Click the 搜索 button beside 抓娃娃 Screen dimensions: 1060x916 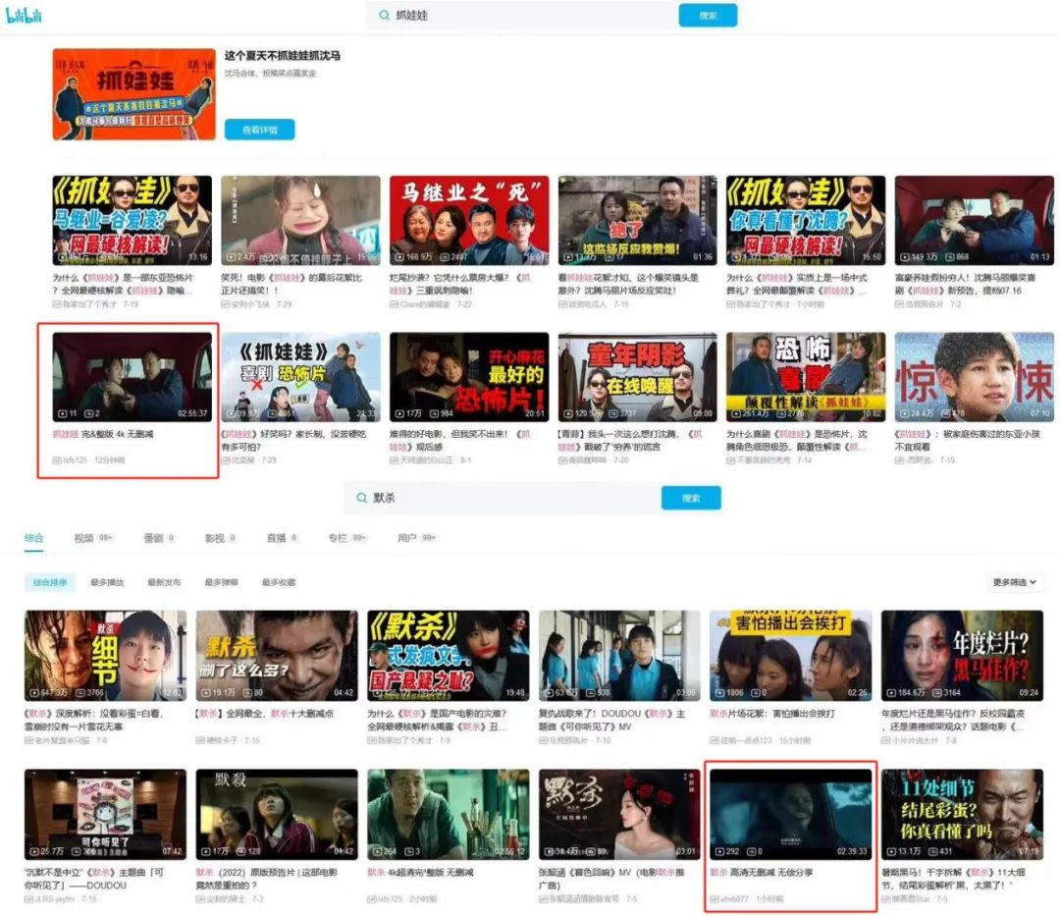pyautogui.click(x=708, y=15)
